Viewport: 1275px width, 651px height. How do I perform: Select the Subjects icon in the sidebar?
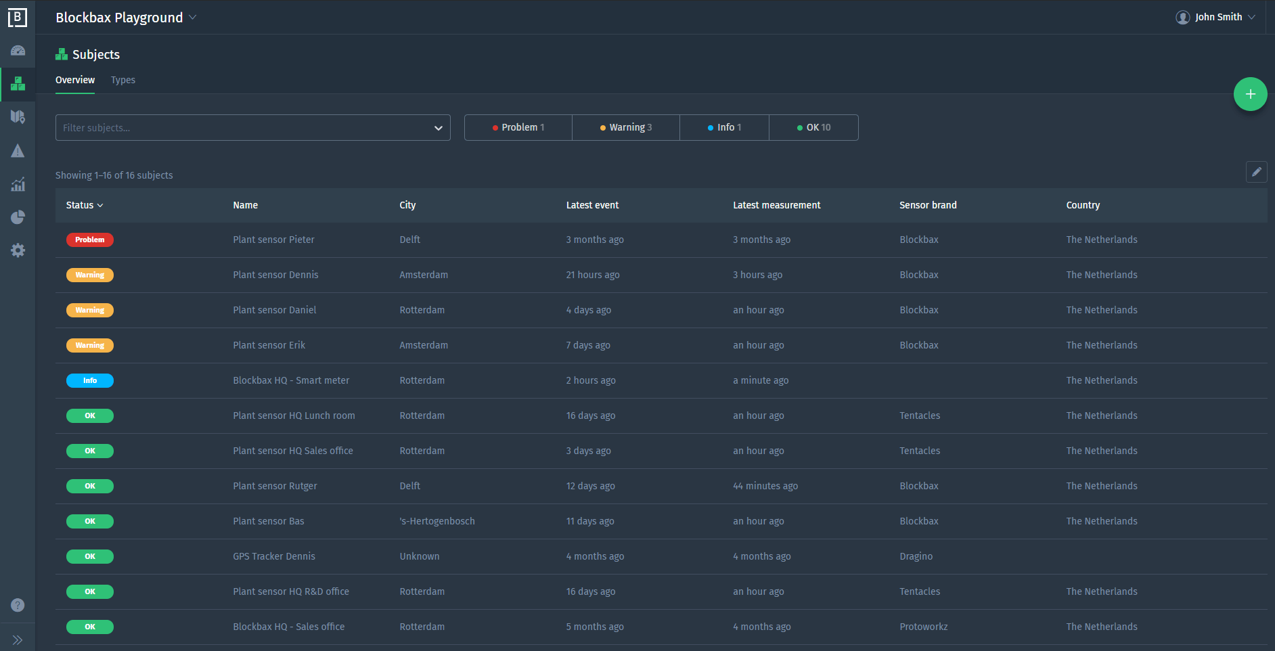[x=18, y=84]
